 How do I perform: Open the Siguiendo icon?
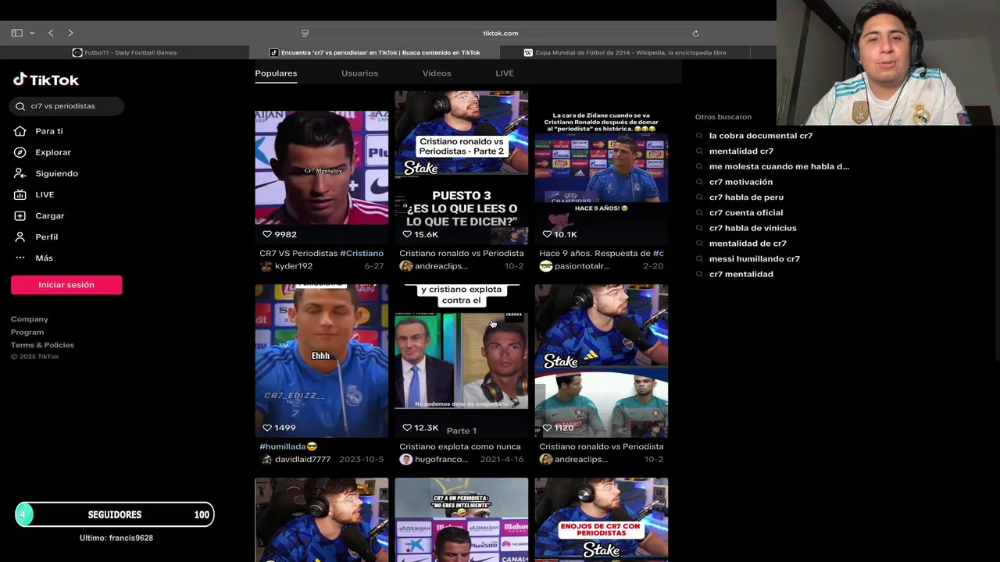pos(20,173)
